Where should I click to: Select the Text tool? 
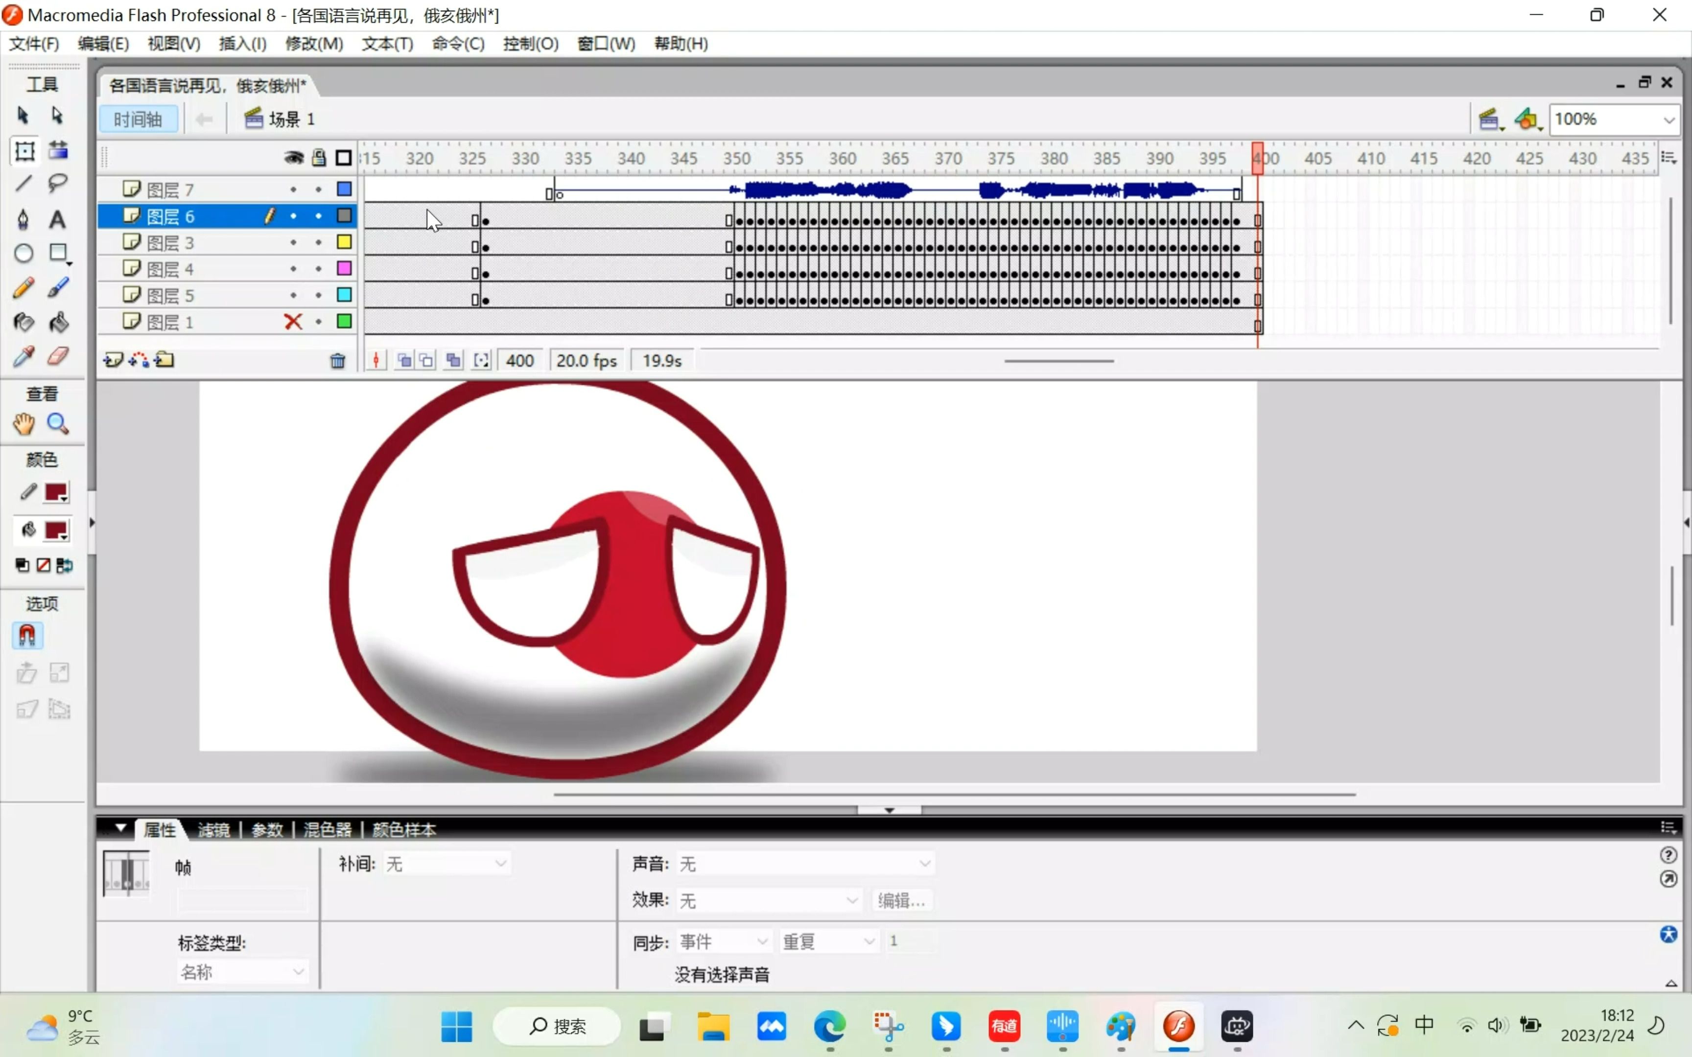pyautogui.click(x=57, y=220)
